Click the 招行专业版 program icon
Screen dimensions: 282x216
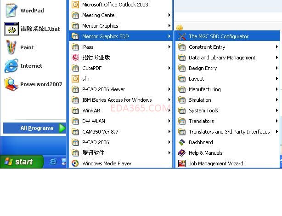pos(75,58)
